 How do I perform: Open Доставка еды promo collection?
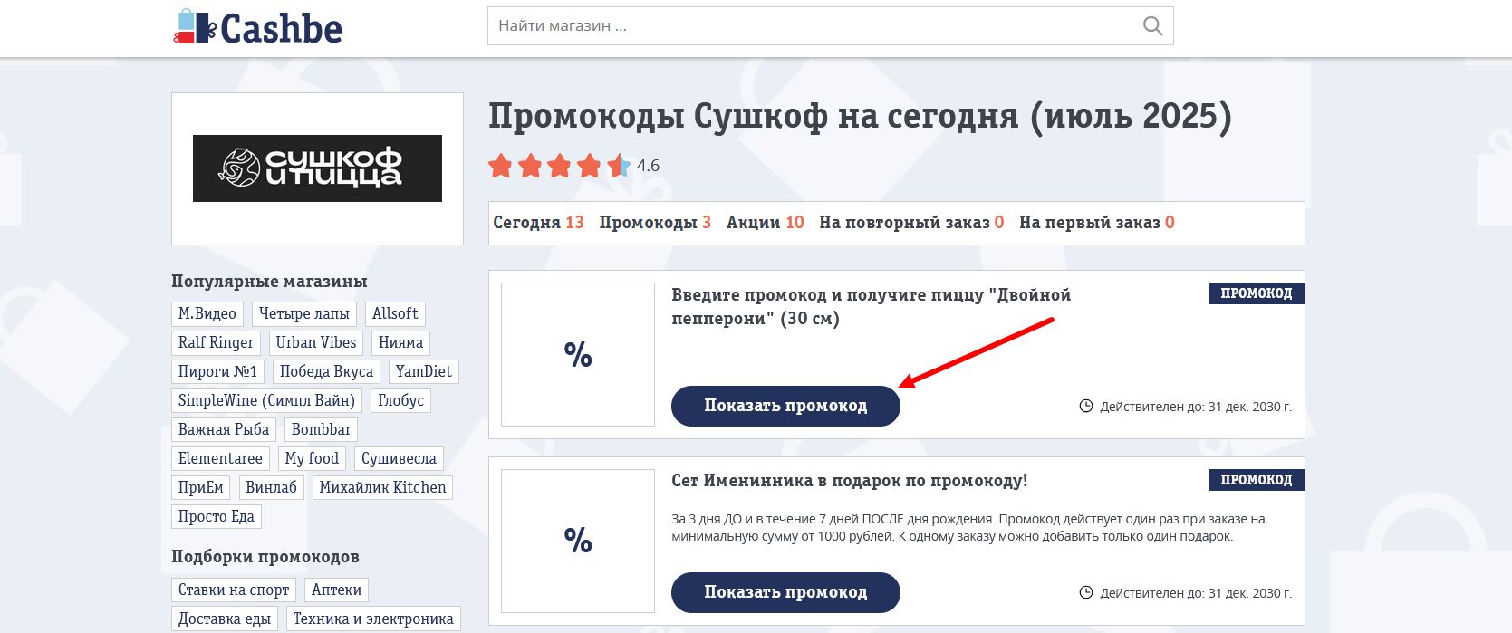tap(225, 619)
